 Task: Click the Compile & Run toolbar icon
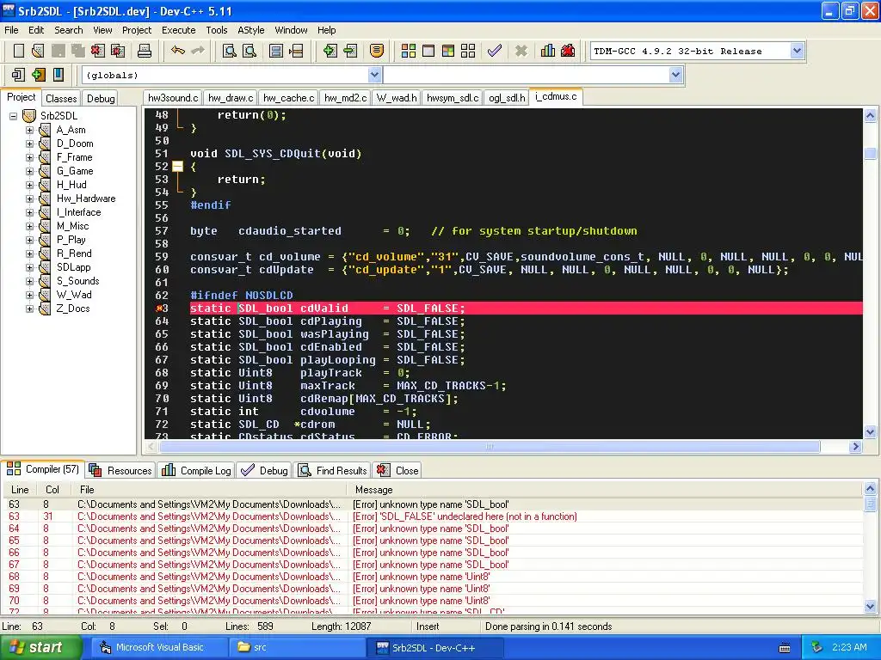(447, 51)
